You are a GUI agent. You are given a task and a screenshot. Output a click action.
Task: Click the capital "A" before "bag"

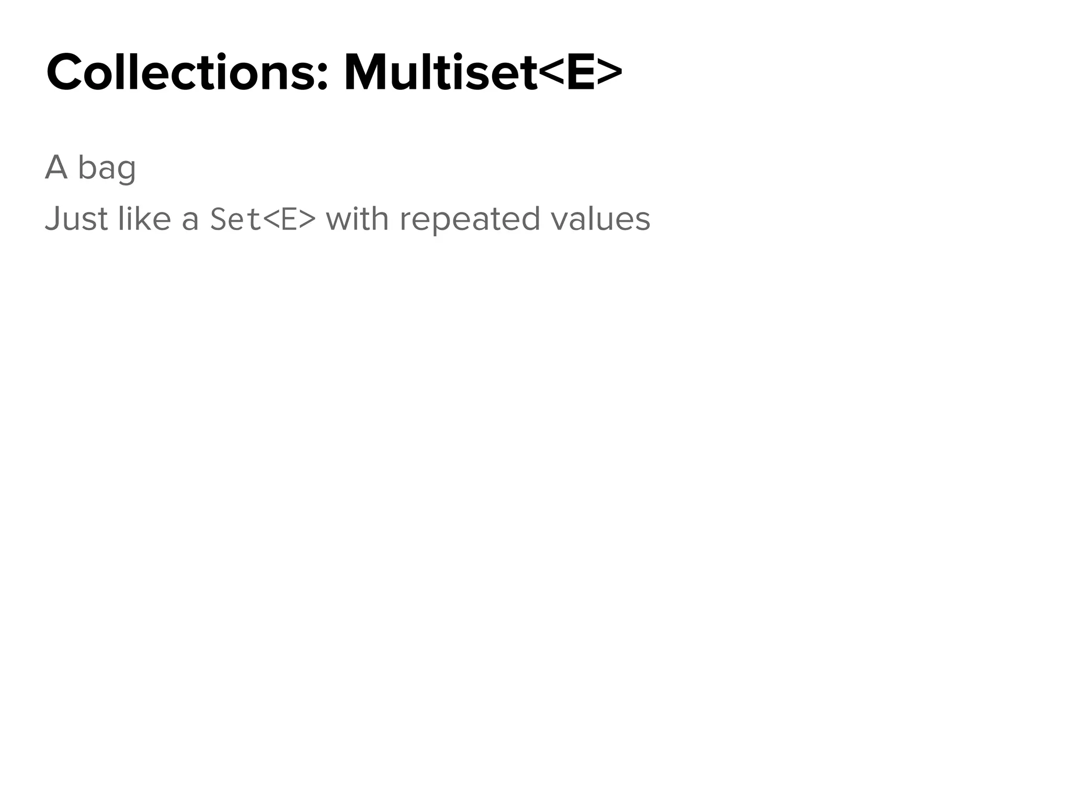(x=56, y=167)
